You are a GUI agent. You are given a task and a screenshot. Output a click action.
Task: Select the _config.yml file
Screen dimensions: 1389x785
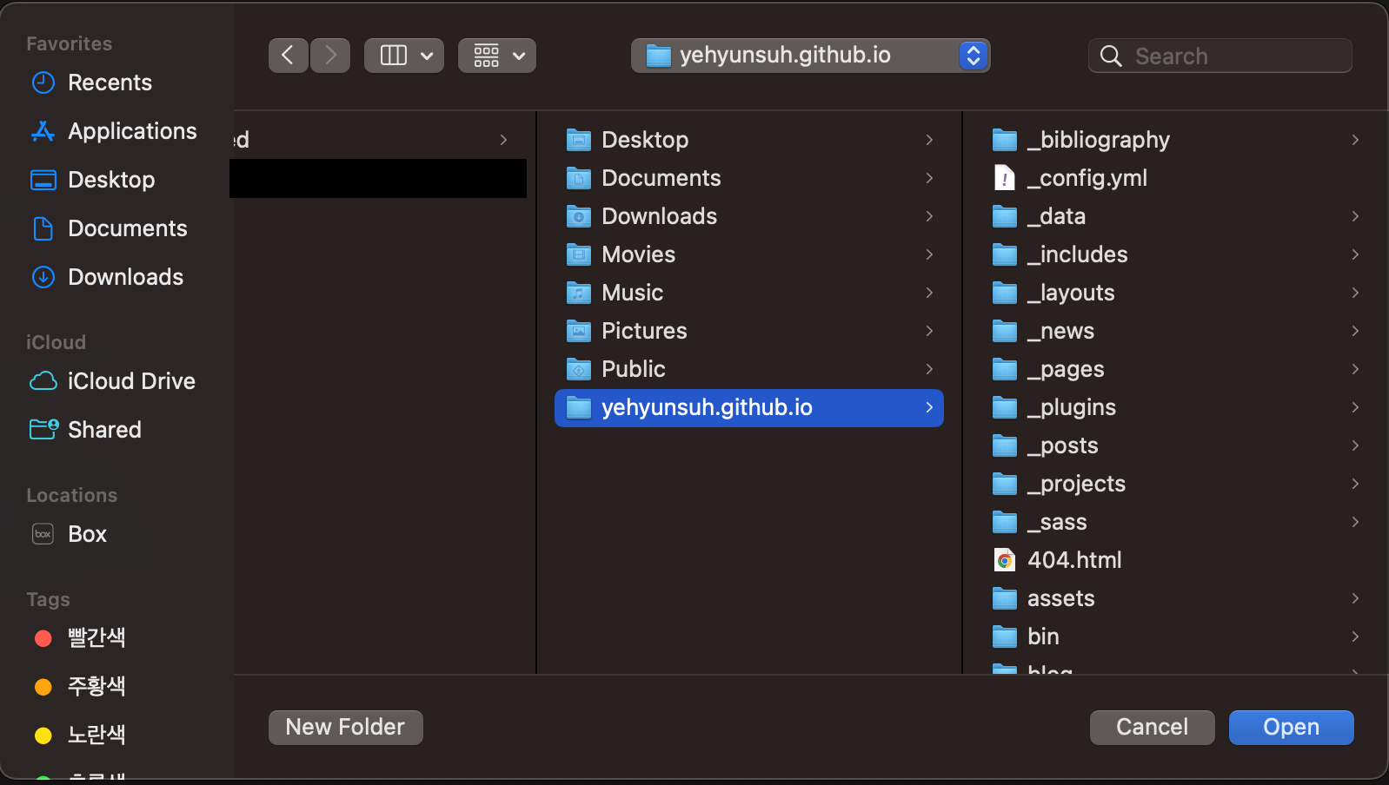(x=1175, y=178)
